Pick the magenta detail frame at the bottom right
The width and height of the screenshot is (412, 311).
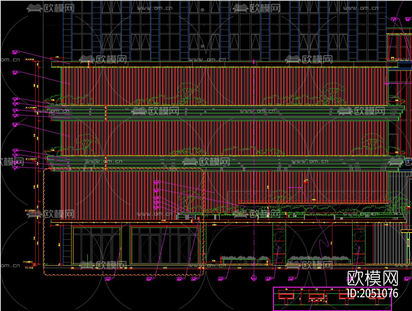tap(332, 299)
